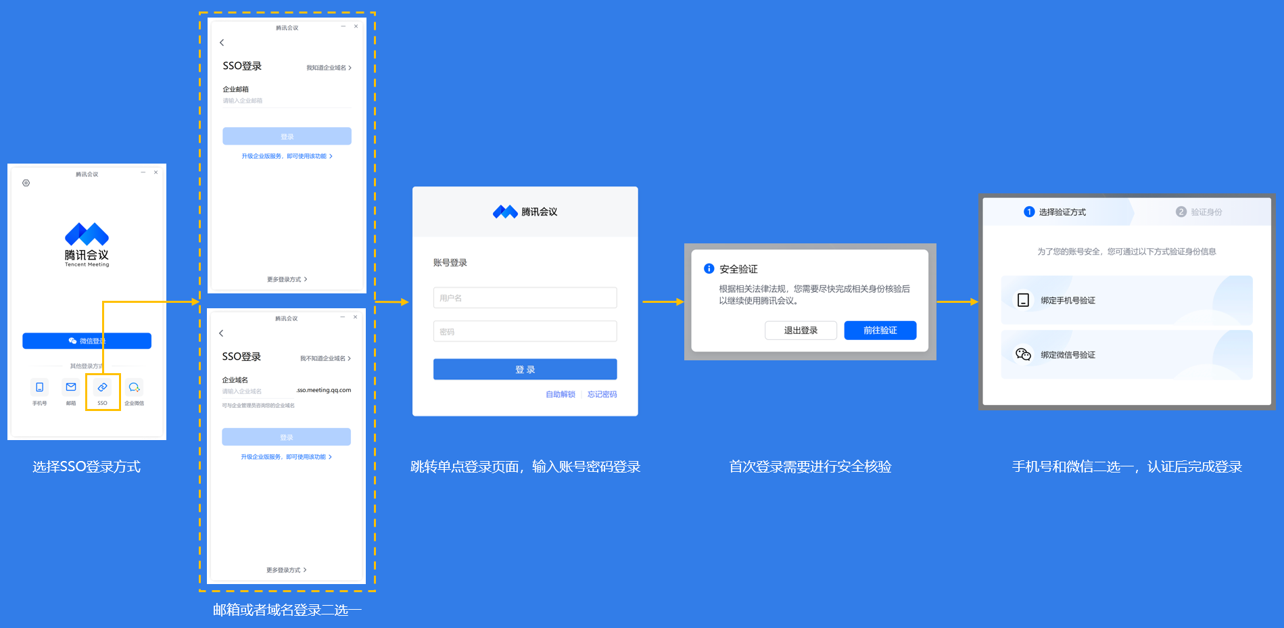Image resolution: width=1284 pixels, height=628 pixels.
Task: Focus the 请输入企业域名 input field
Action: coord(258,391)
